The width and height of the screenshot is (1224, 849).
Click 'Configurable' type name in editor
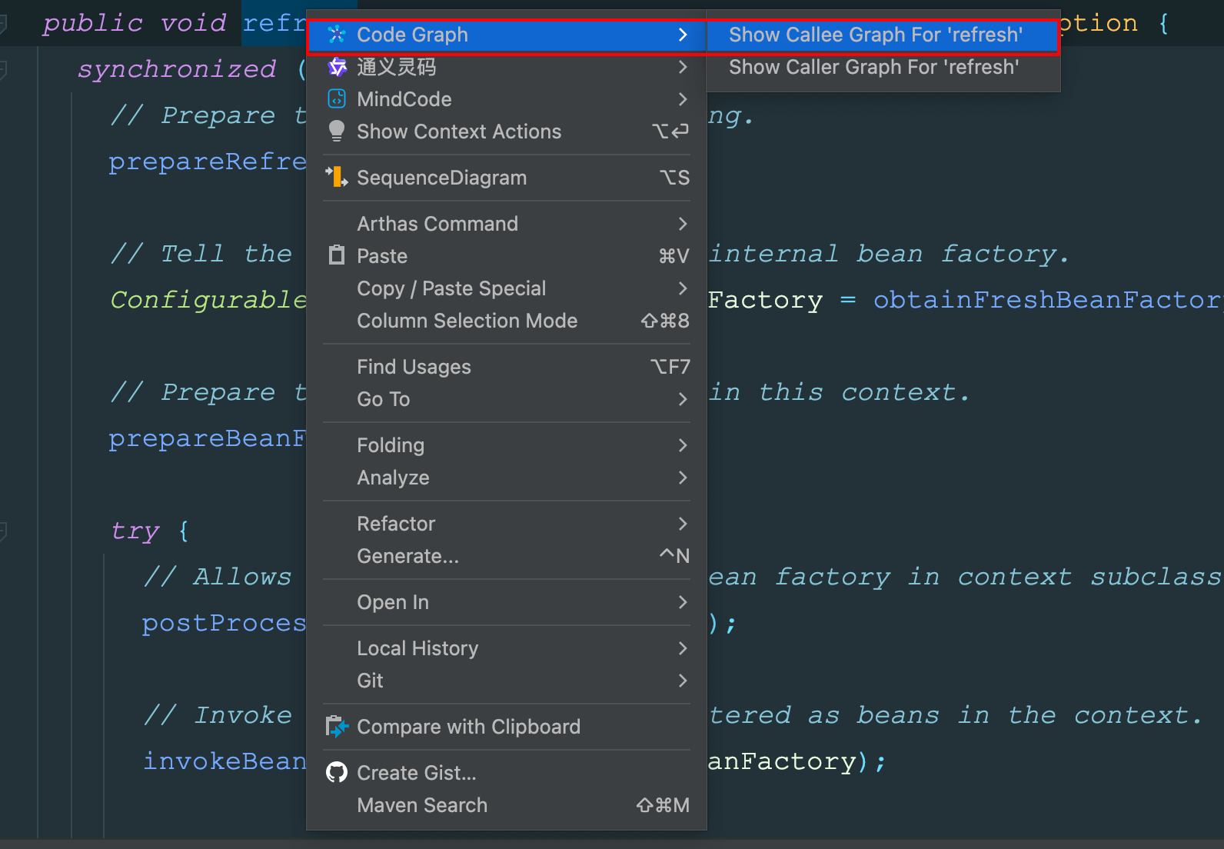pyautogui.click(x=208, y=300)
